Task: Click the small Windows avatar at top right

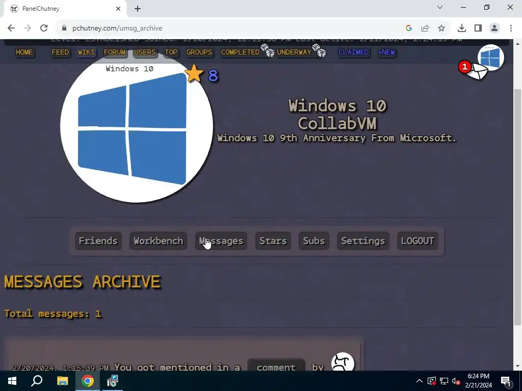Action: (x=491, y=58)
